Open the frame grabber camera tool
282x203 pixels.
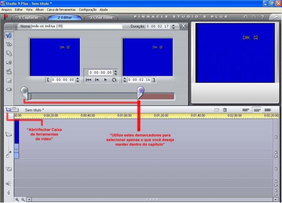coord(9,62)
